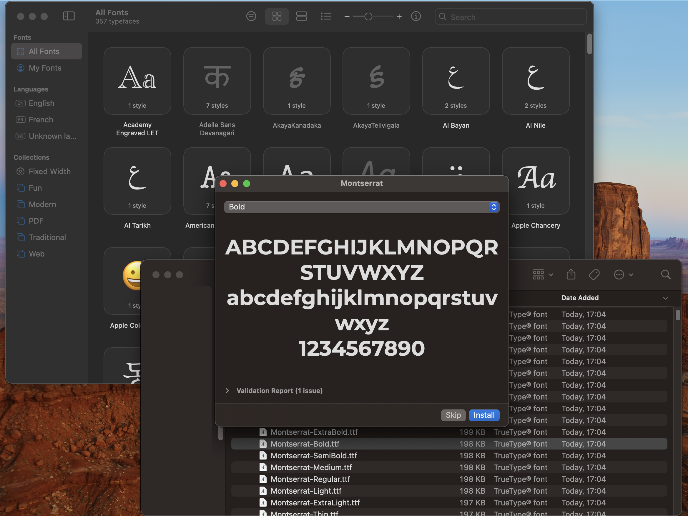Screen dimensions: 688x516
Task: Open Finder group-by dropdown icon
Action: pos(543,275)
